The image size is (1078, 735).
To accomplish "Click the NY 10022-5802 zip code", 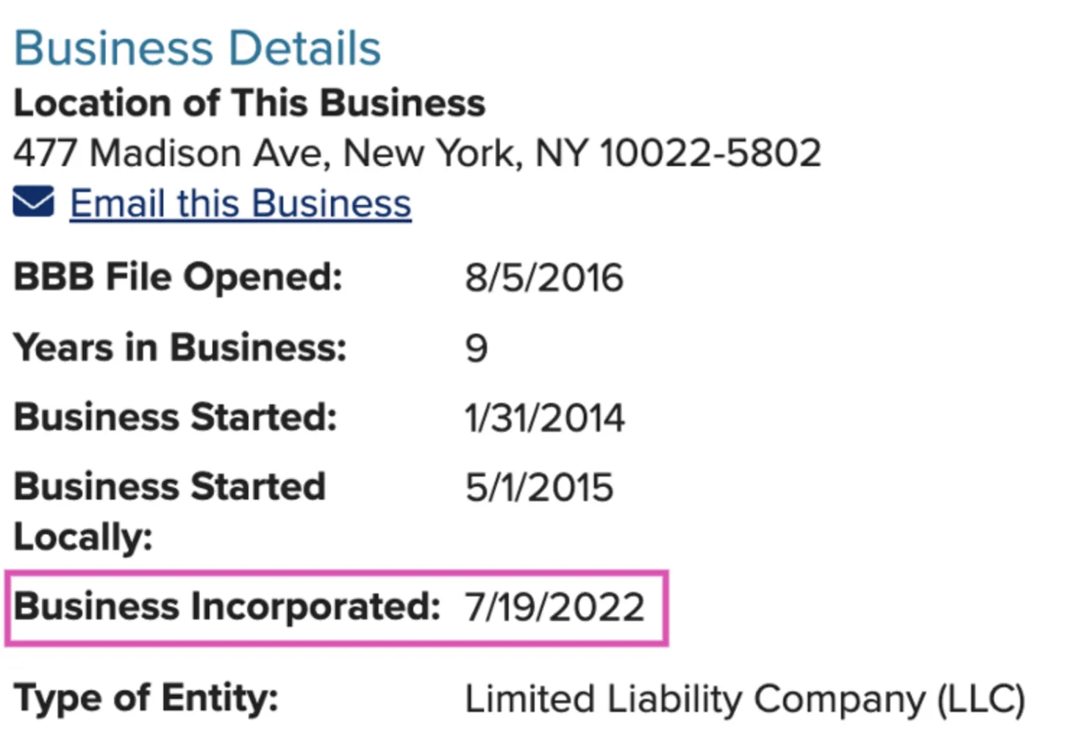I will point(678,154).
